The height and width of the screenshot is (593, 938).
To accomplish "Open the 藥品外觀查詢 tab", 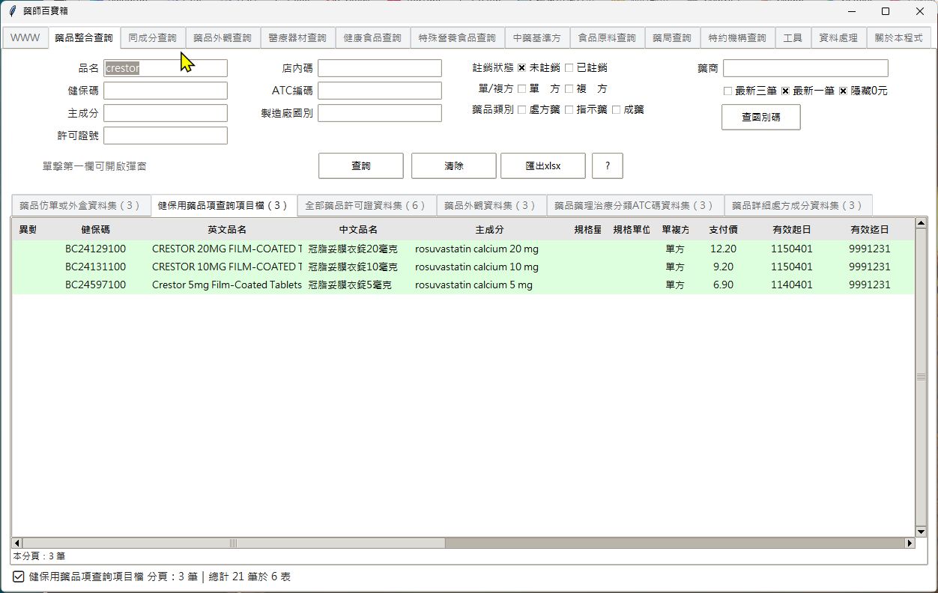I will (223, 38).
